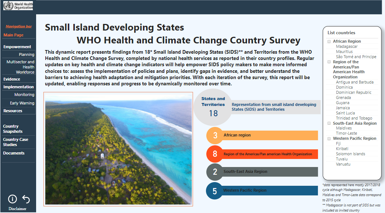This screenshot has width=385, height=213.
Task: Open the Evidence section
Action: [12, 79]
